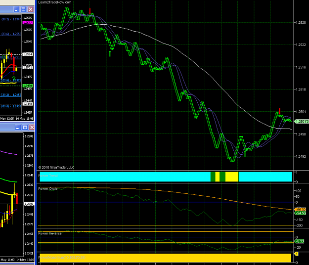Select the red sell arrow at chart top
309x265 pixels.
(90, 11)
